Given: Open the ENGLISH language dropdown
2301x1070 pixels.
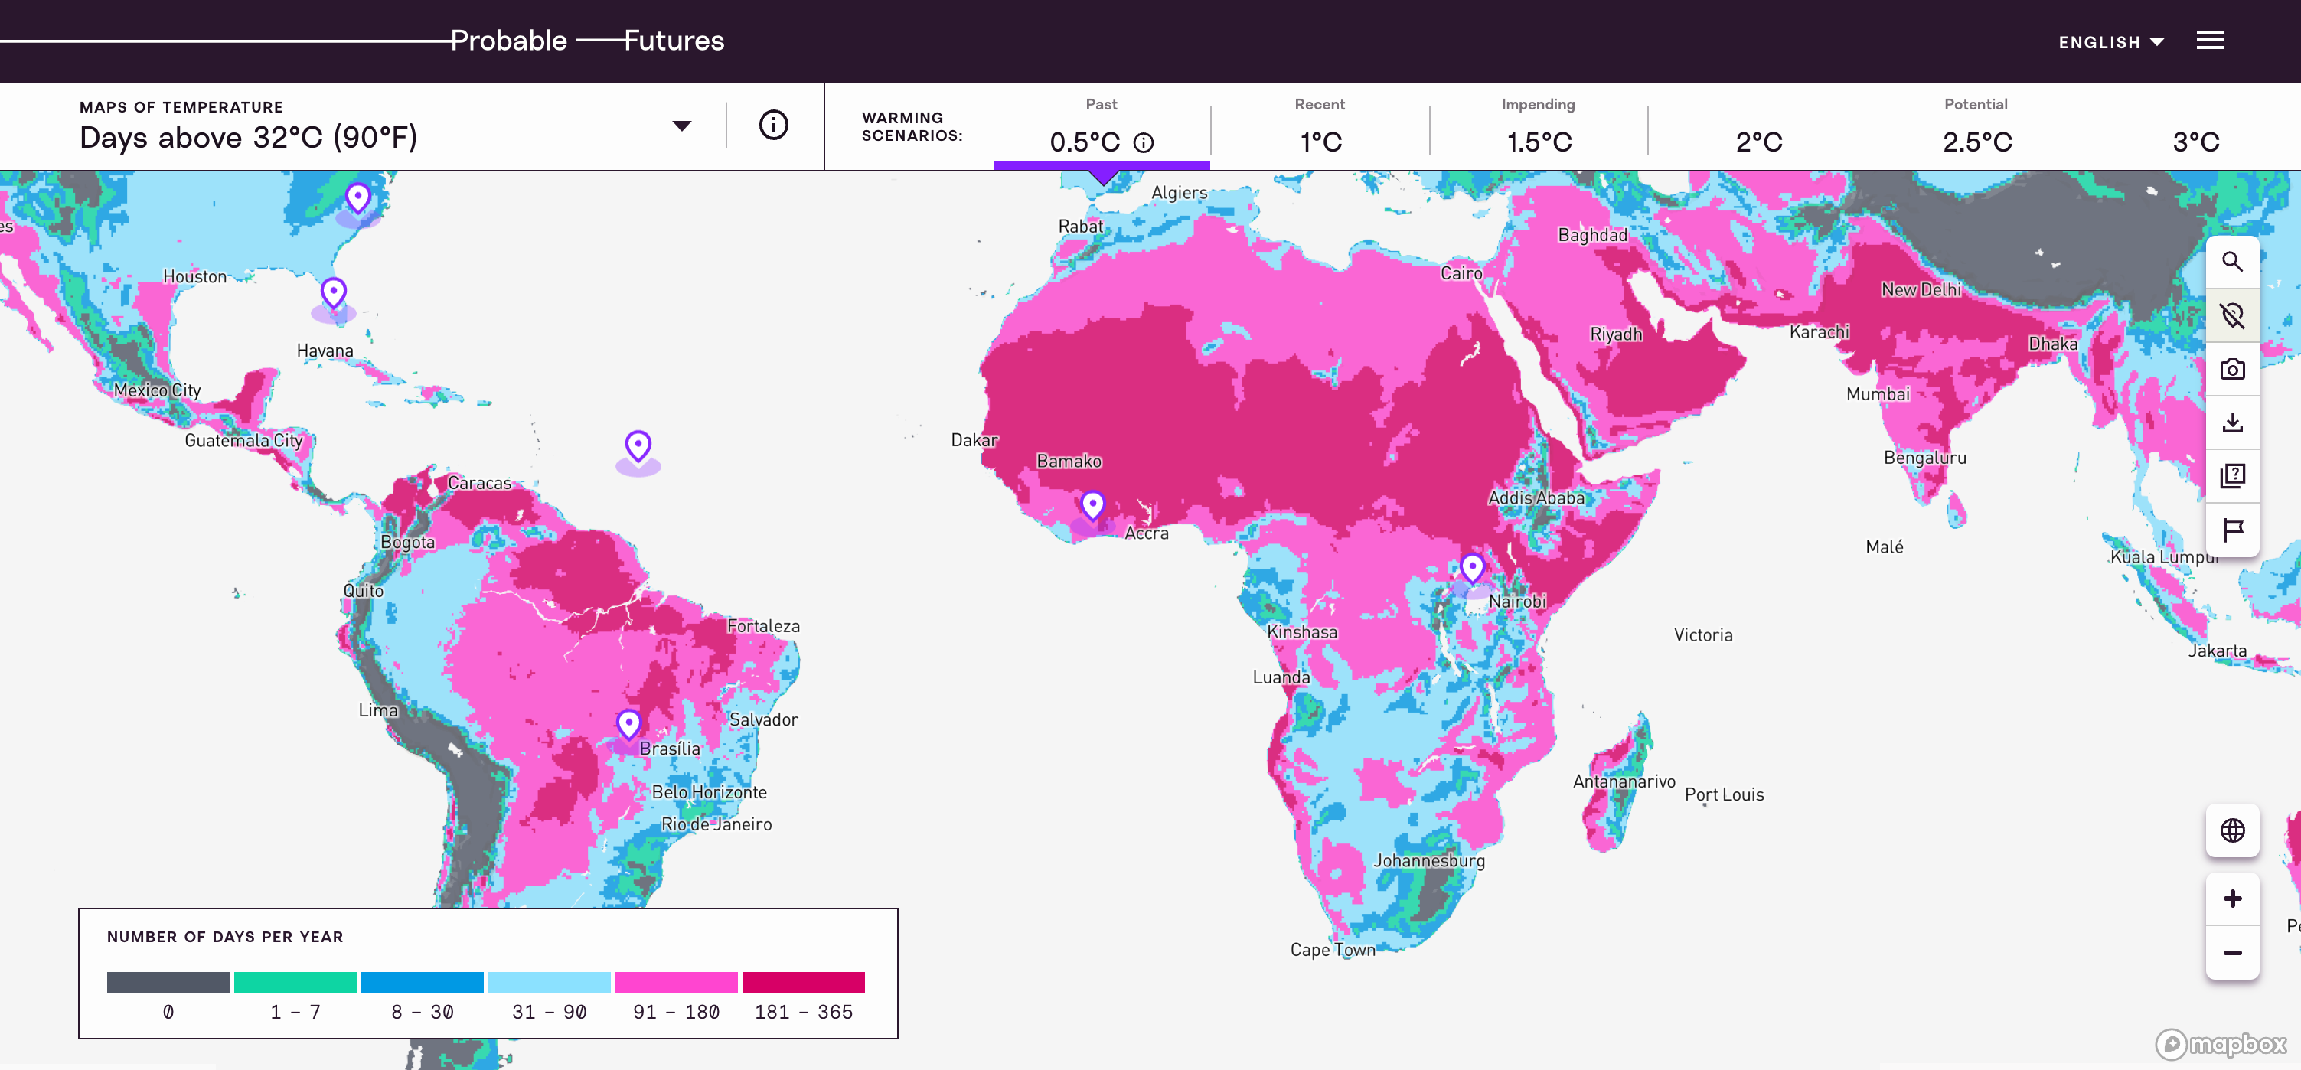Looking at the screenshot, I should coord(2110,42).
